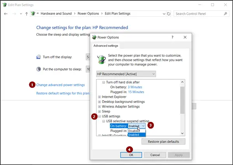Image resolution: width=233 pixels, height=165 pixels.
Task: Open the recent locations chevron
Action: [x=21, y=14]
